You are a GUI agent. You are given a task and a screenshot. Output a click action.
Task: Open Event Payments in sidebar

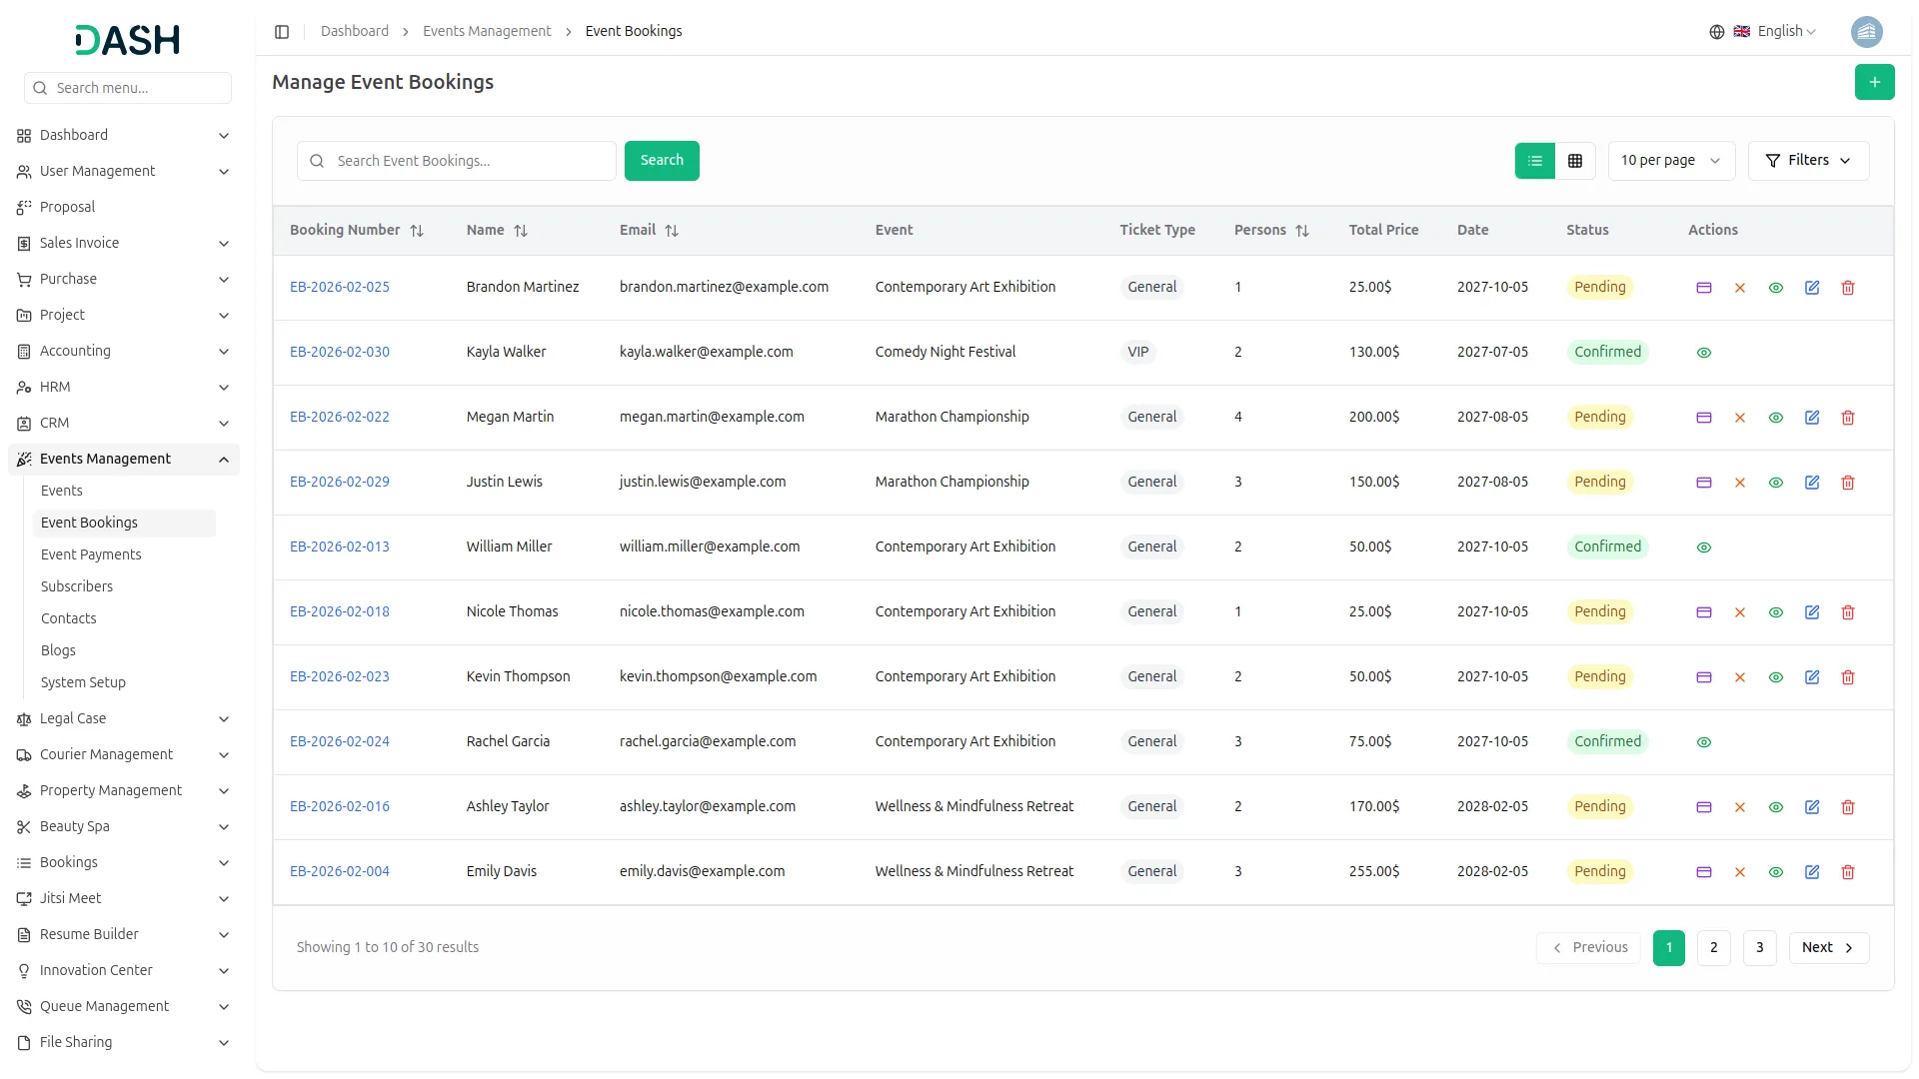click(x=91, y=554)
